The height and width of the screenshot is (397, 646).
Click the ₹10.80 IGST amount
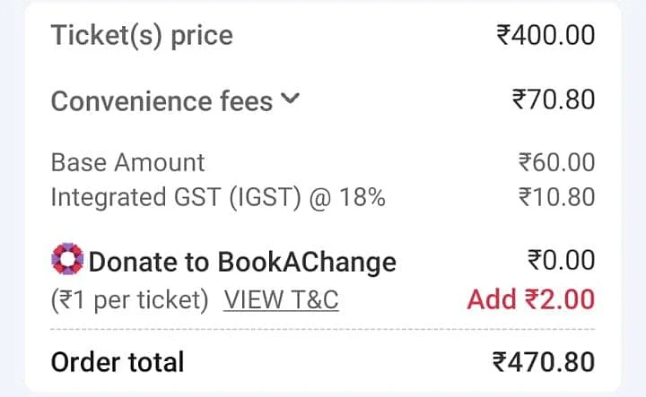(556, 197)
